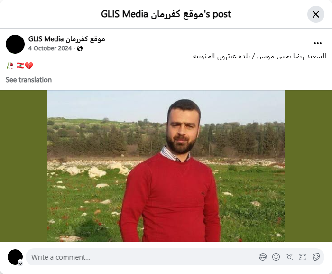Screen dimensions: 332x274
Task: Insert an avatar sticker in comment
Action: click(x=263, y=257)
